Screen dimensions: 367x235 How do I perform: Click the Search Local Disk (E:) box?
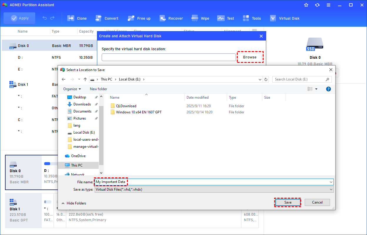[302, 79]
